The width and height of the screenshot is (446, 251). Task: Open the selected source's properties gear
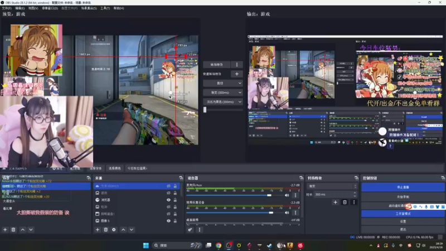pos(114,230)
